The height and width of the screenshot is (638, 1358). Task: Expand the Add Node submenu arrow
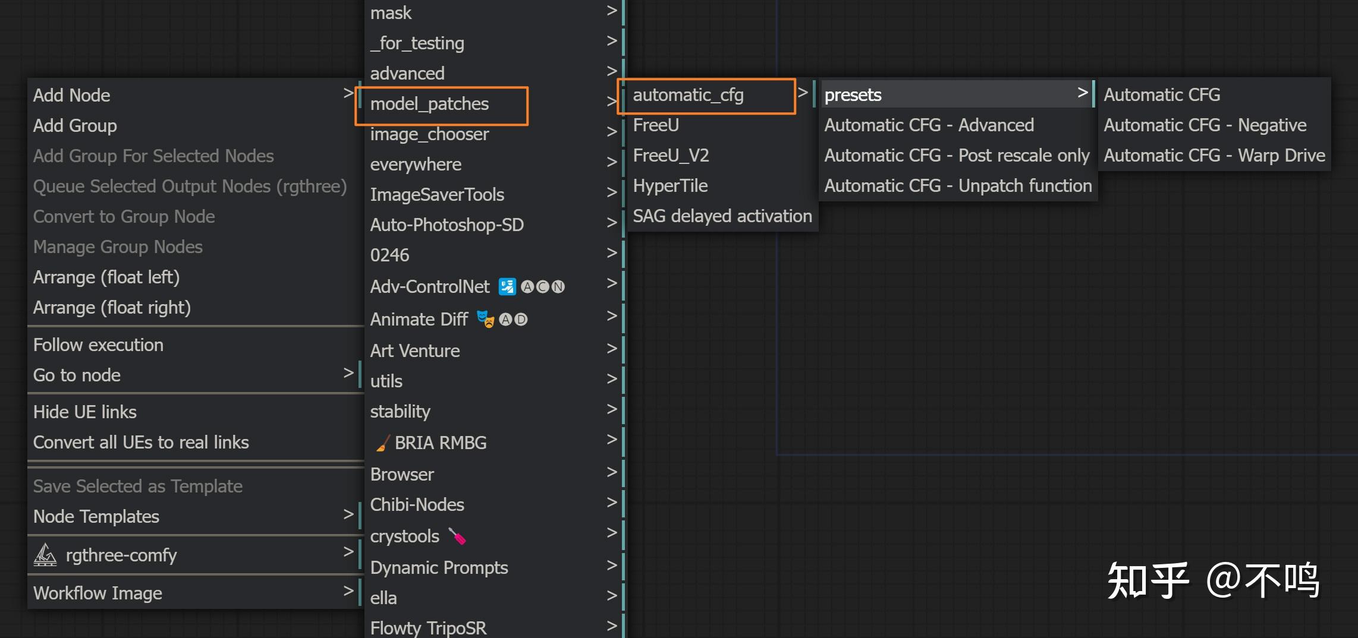(348, 93)
